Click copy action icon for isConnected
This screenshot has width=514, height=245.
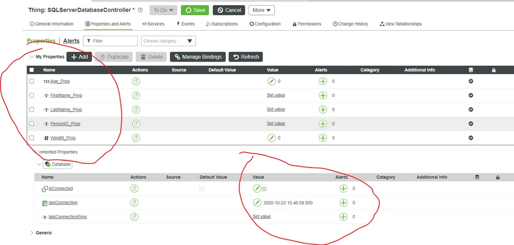click(134, 189)
